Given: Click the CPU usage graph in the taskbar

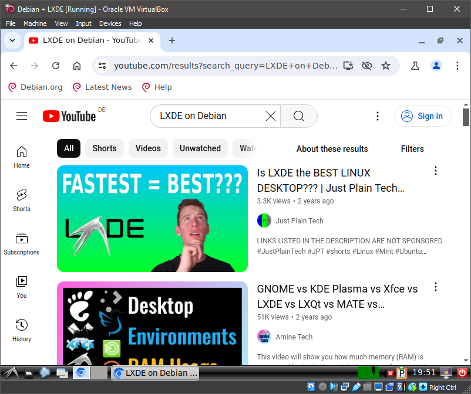Looking at the screenshot, I should point(369,372).
